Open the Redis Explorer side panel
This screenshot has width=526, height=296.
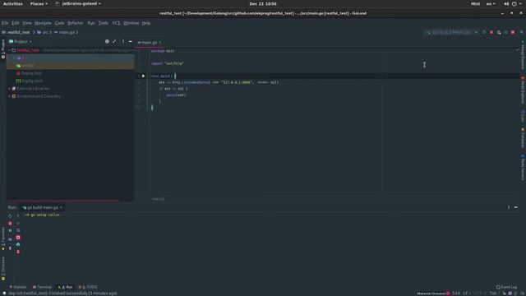[523, 90]
